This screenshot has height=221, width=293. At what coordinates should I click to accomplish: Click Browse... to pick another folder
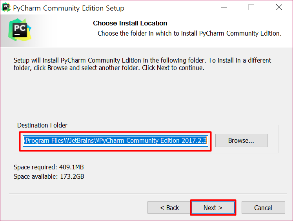(x=241, y=140)
